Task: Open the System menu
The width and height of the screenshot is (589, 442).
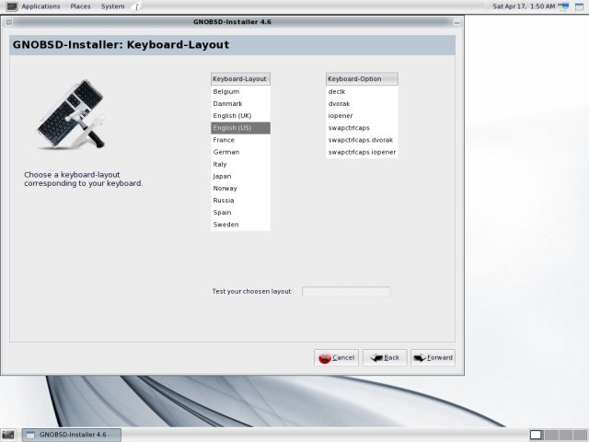Action: pos(113,6)
